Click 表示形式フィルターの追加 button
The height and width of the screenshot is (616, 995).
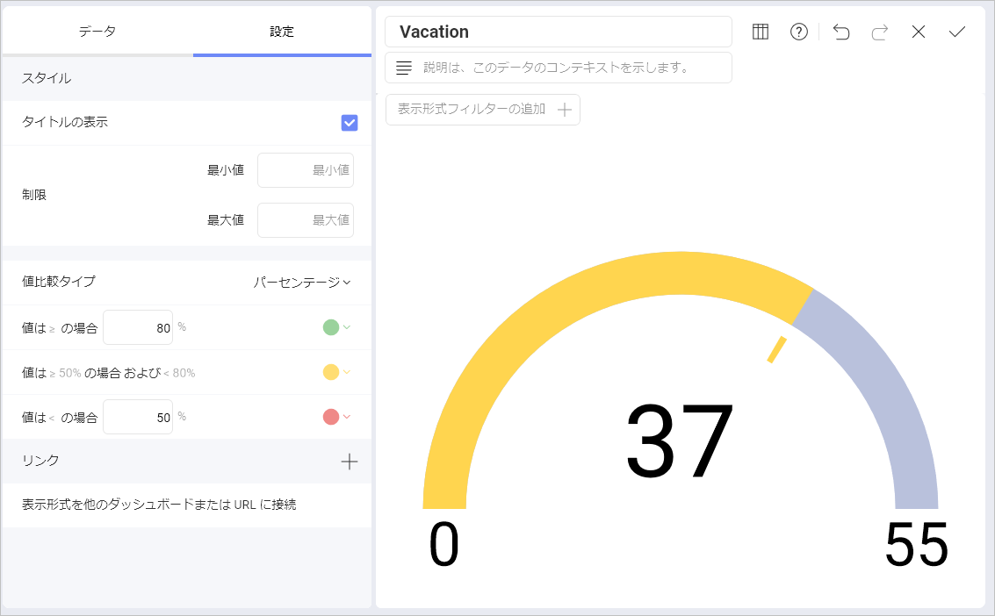(x=483, y=110)
